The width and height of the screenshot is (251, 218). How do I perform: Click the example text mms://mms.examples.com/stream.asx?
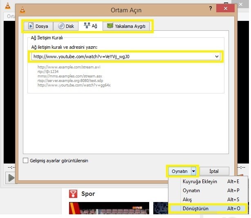[x=69, y=76]
